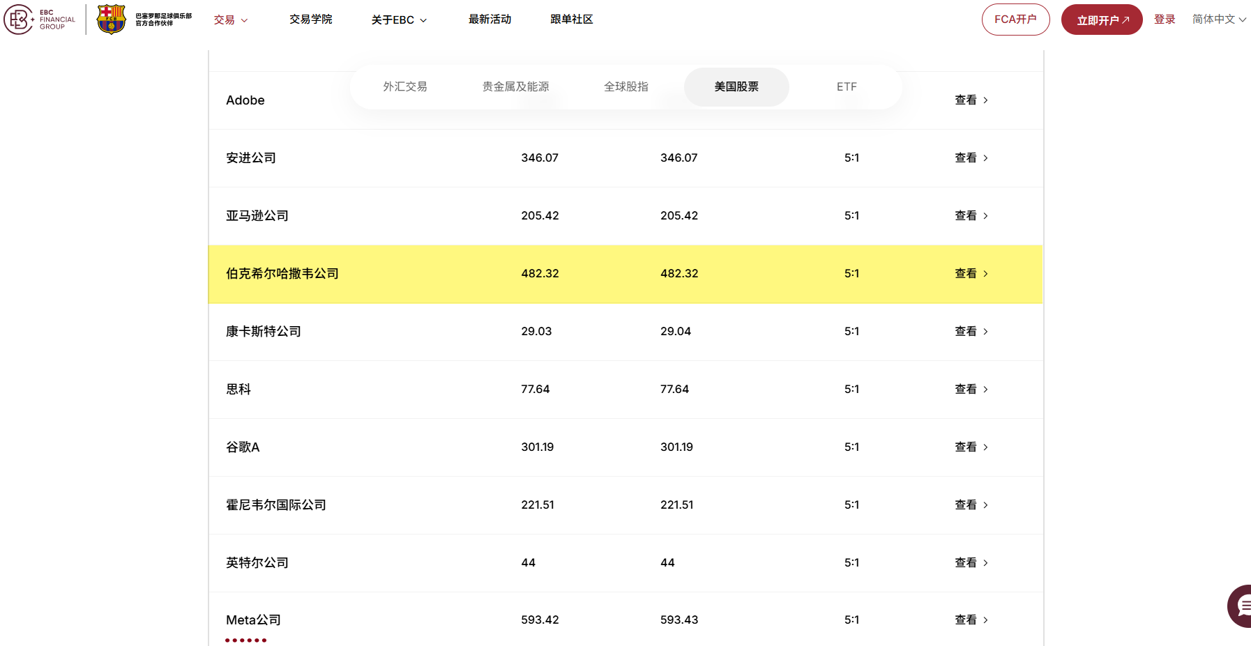
Task: Click the arrow icon on Adobe's 查看 link
Action: click(986, 100)
